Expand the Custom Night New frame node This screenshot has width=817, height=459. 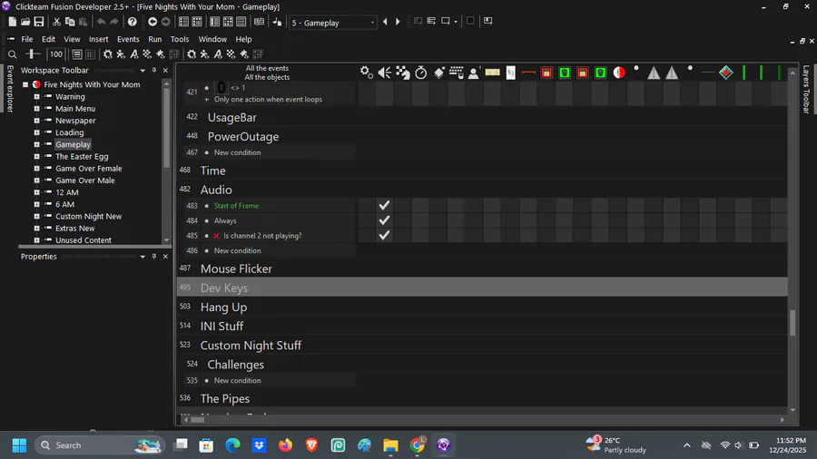click(x=36, y=216)
